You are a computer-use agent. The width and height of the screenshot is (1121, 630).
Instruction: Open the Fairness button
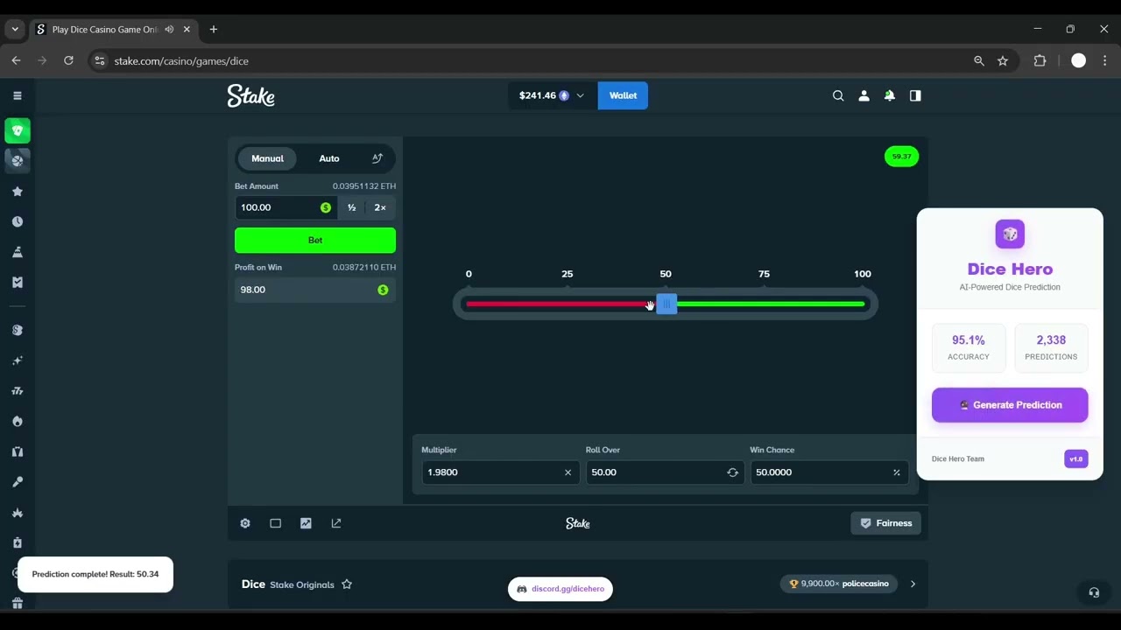click(886, 523)
